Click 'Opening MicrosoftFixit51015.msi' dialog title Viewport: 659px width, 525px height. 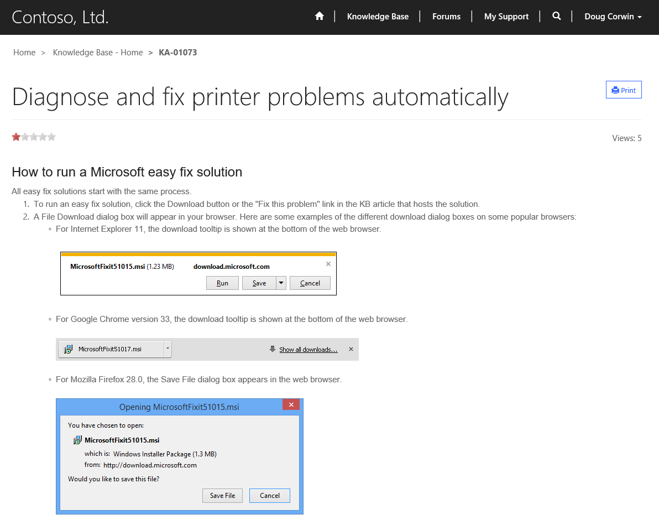pyautogui.click(x=179, y=407)
